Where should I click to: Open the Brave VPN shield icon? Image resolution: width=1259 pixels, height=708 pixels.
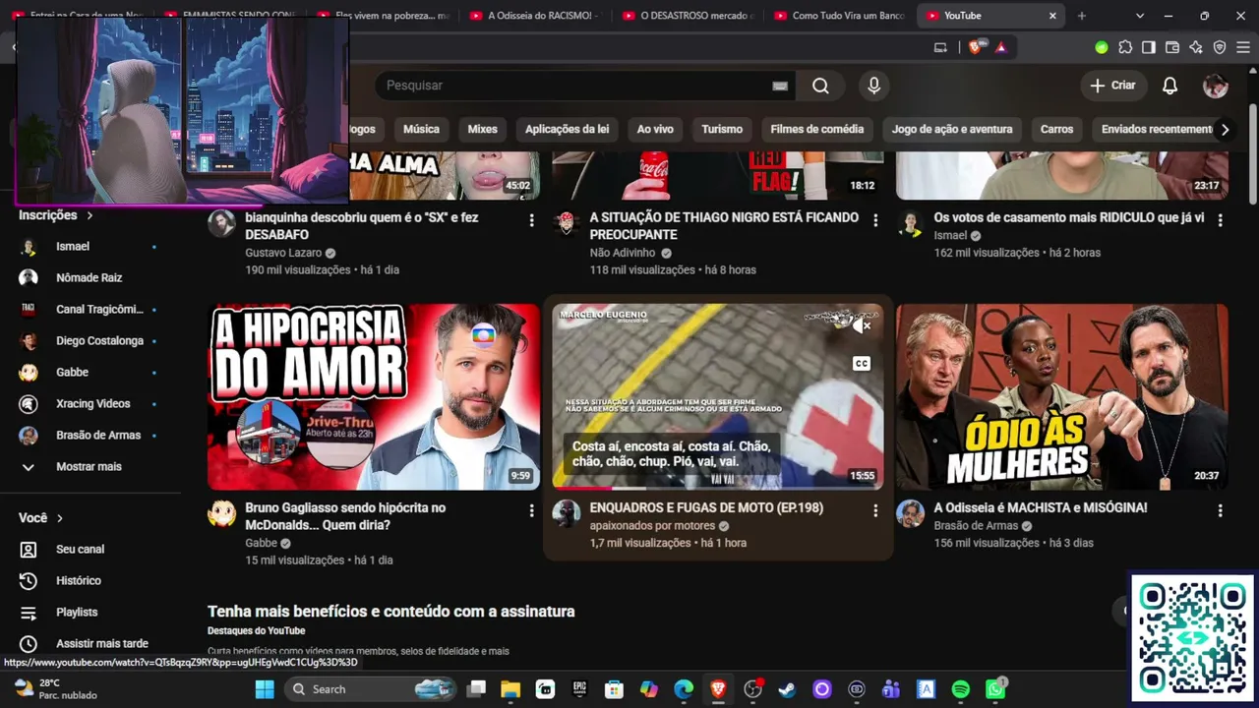(x=1219, y=47)
